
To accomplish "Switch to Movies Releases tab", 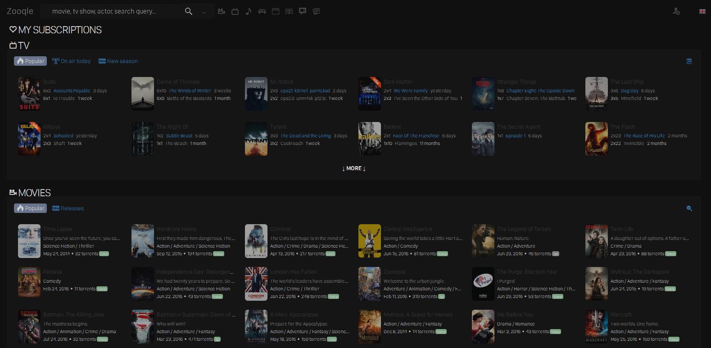I will [68, 208].
